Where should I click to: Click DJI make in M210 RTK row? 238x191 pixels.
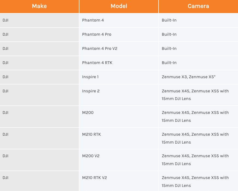(x=39, y=138)
